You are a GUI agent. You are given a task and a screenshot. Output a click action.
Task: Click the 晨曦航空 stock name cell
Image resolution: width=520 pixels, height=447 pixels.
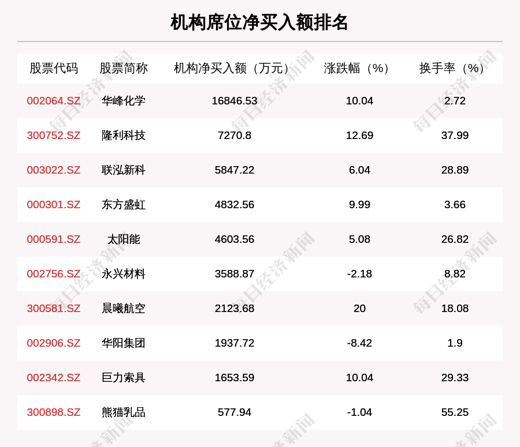click(x=124, y=309)
